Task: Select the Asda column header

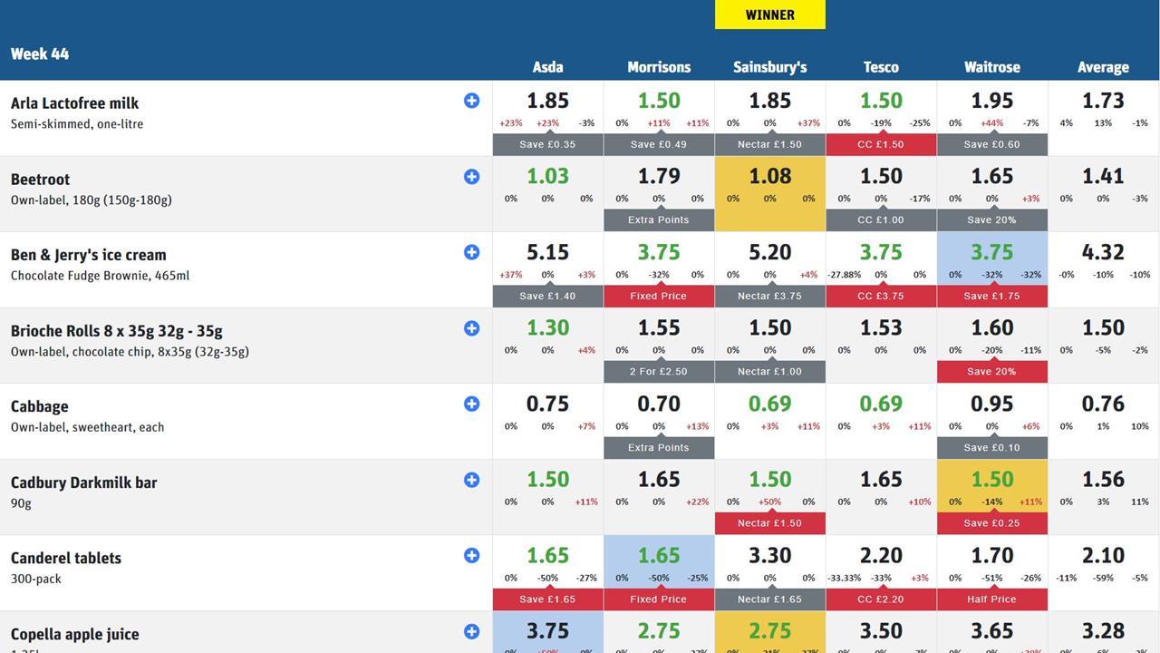Action: 547,67
